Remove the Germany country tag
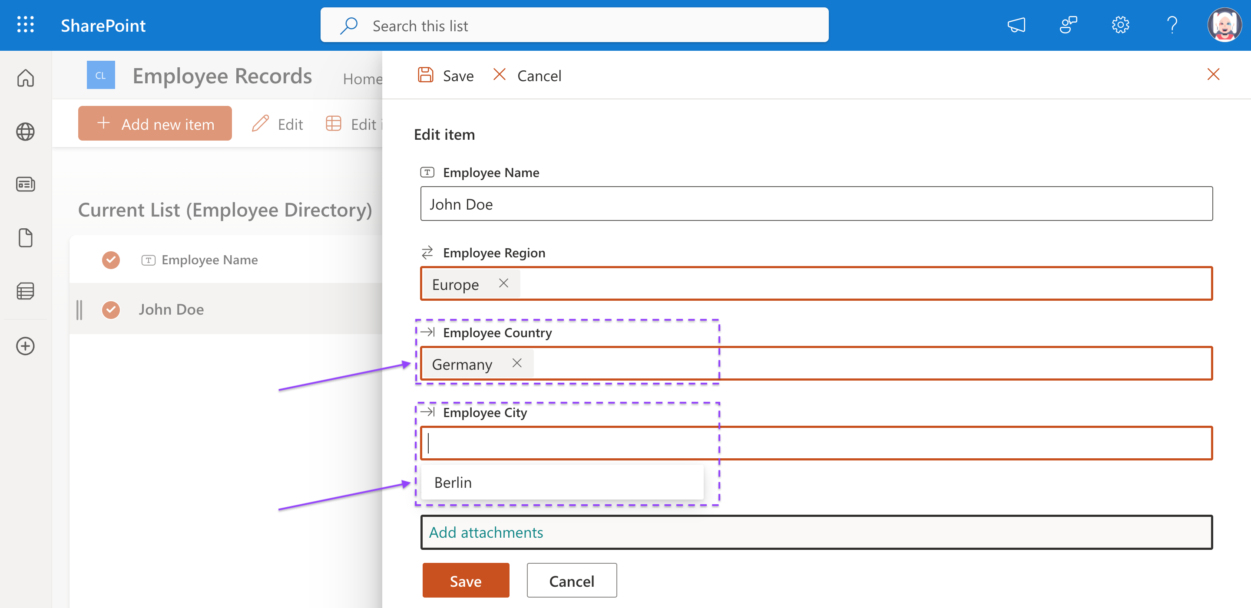 (x=517, y=363)
